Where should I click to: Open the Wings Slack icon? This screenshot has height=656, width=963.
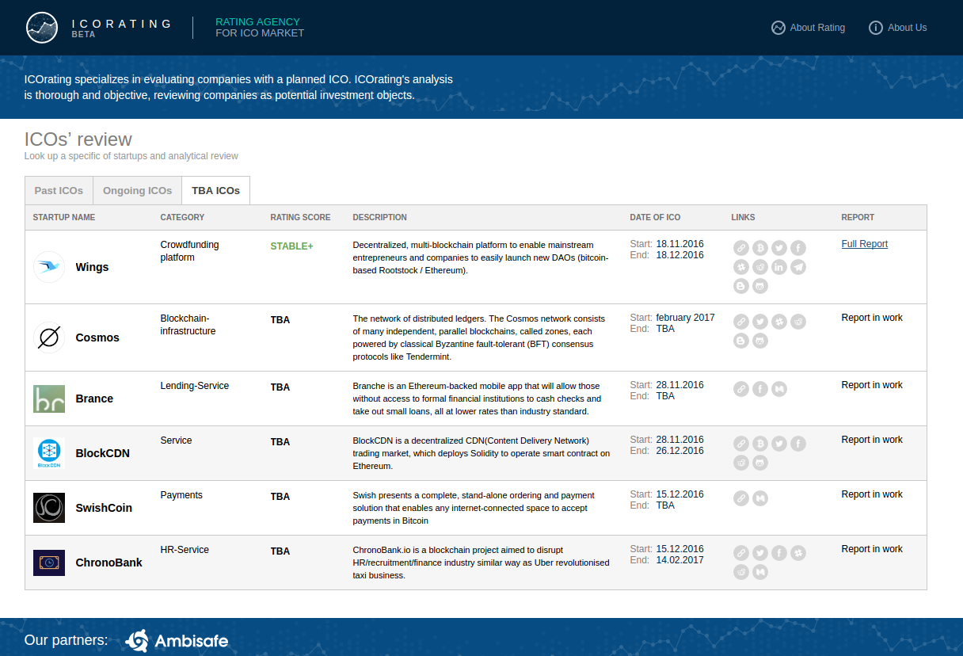click(x=741, y=267)
